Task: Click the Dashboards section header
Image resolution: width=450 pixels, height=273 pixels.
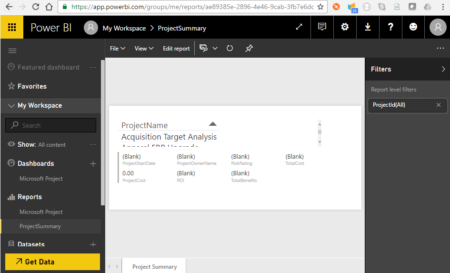Action: (x=36, y=163)
